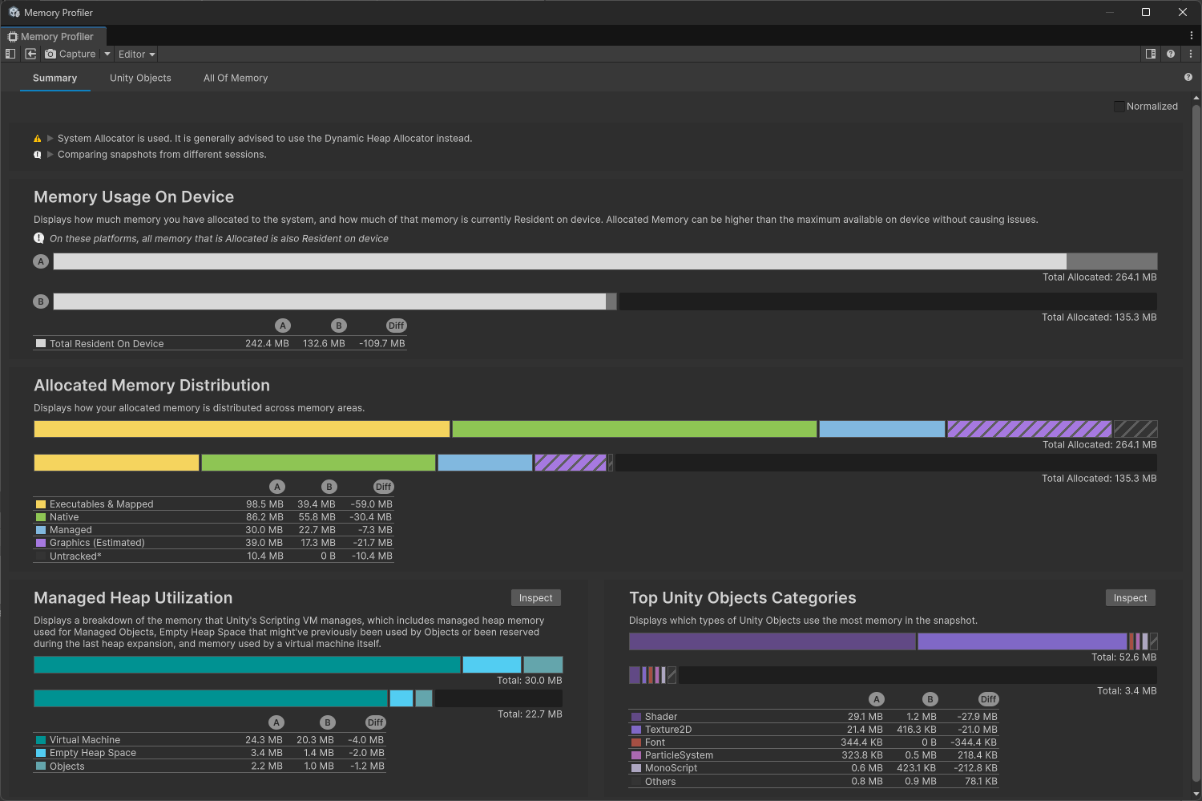The height and width of the screenshot is (801, 1202).
Task: Click the B column header in Managed Heap table
Action: pos(327,722)
